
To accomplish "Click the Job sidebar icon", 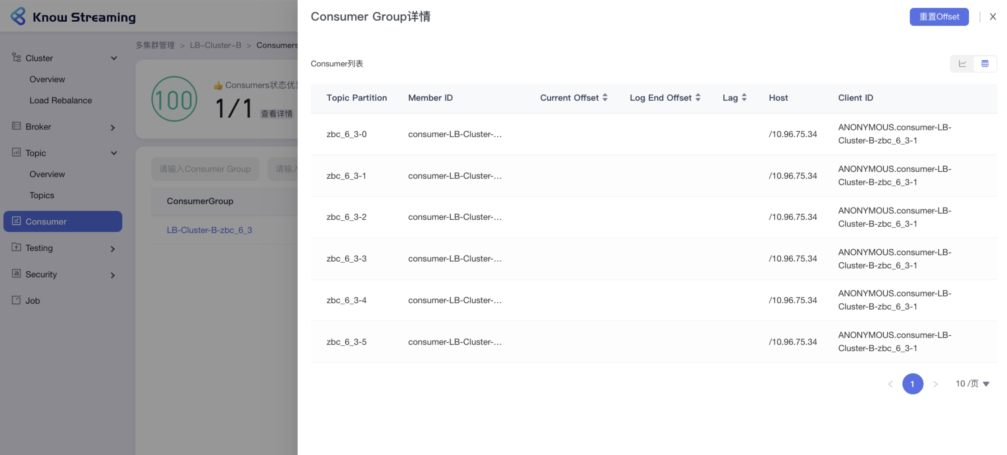I will click(x=16, y=300).
